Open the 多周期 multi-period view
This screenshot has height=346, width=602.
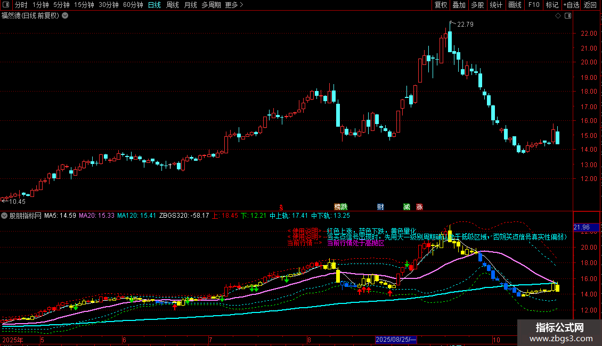(211, 5)
